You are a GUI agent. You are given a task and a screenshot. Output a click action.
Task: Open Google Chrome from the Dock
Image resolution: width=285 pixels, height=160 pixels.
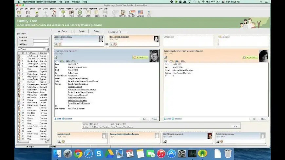(78, 154)
